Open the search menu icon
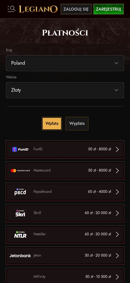This screenshot has width=130, height=283. coord(11,9)
